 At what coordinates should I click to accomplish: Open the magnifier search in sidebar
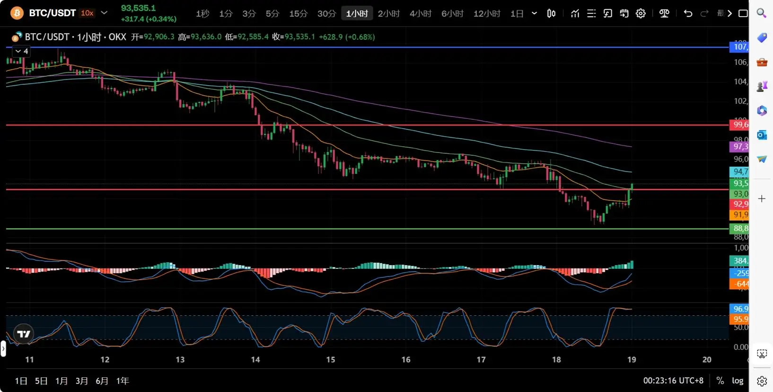pos(761,13)
